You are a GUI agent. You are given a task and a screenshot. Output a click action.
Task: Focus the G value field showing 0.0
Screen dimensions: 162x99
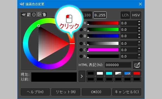click(129, 30)
